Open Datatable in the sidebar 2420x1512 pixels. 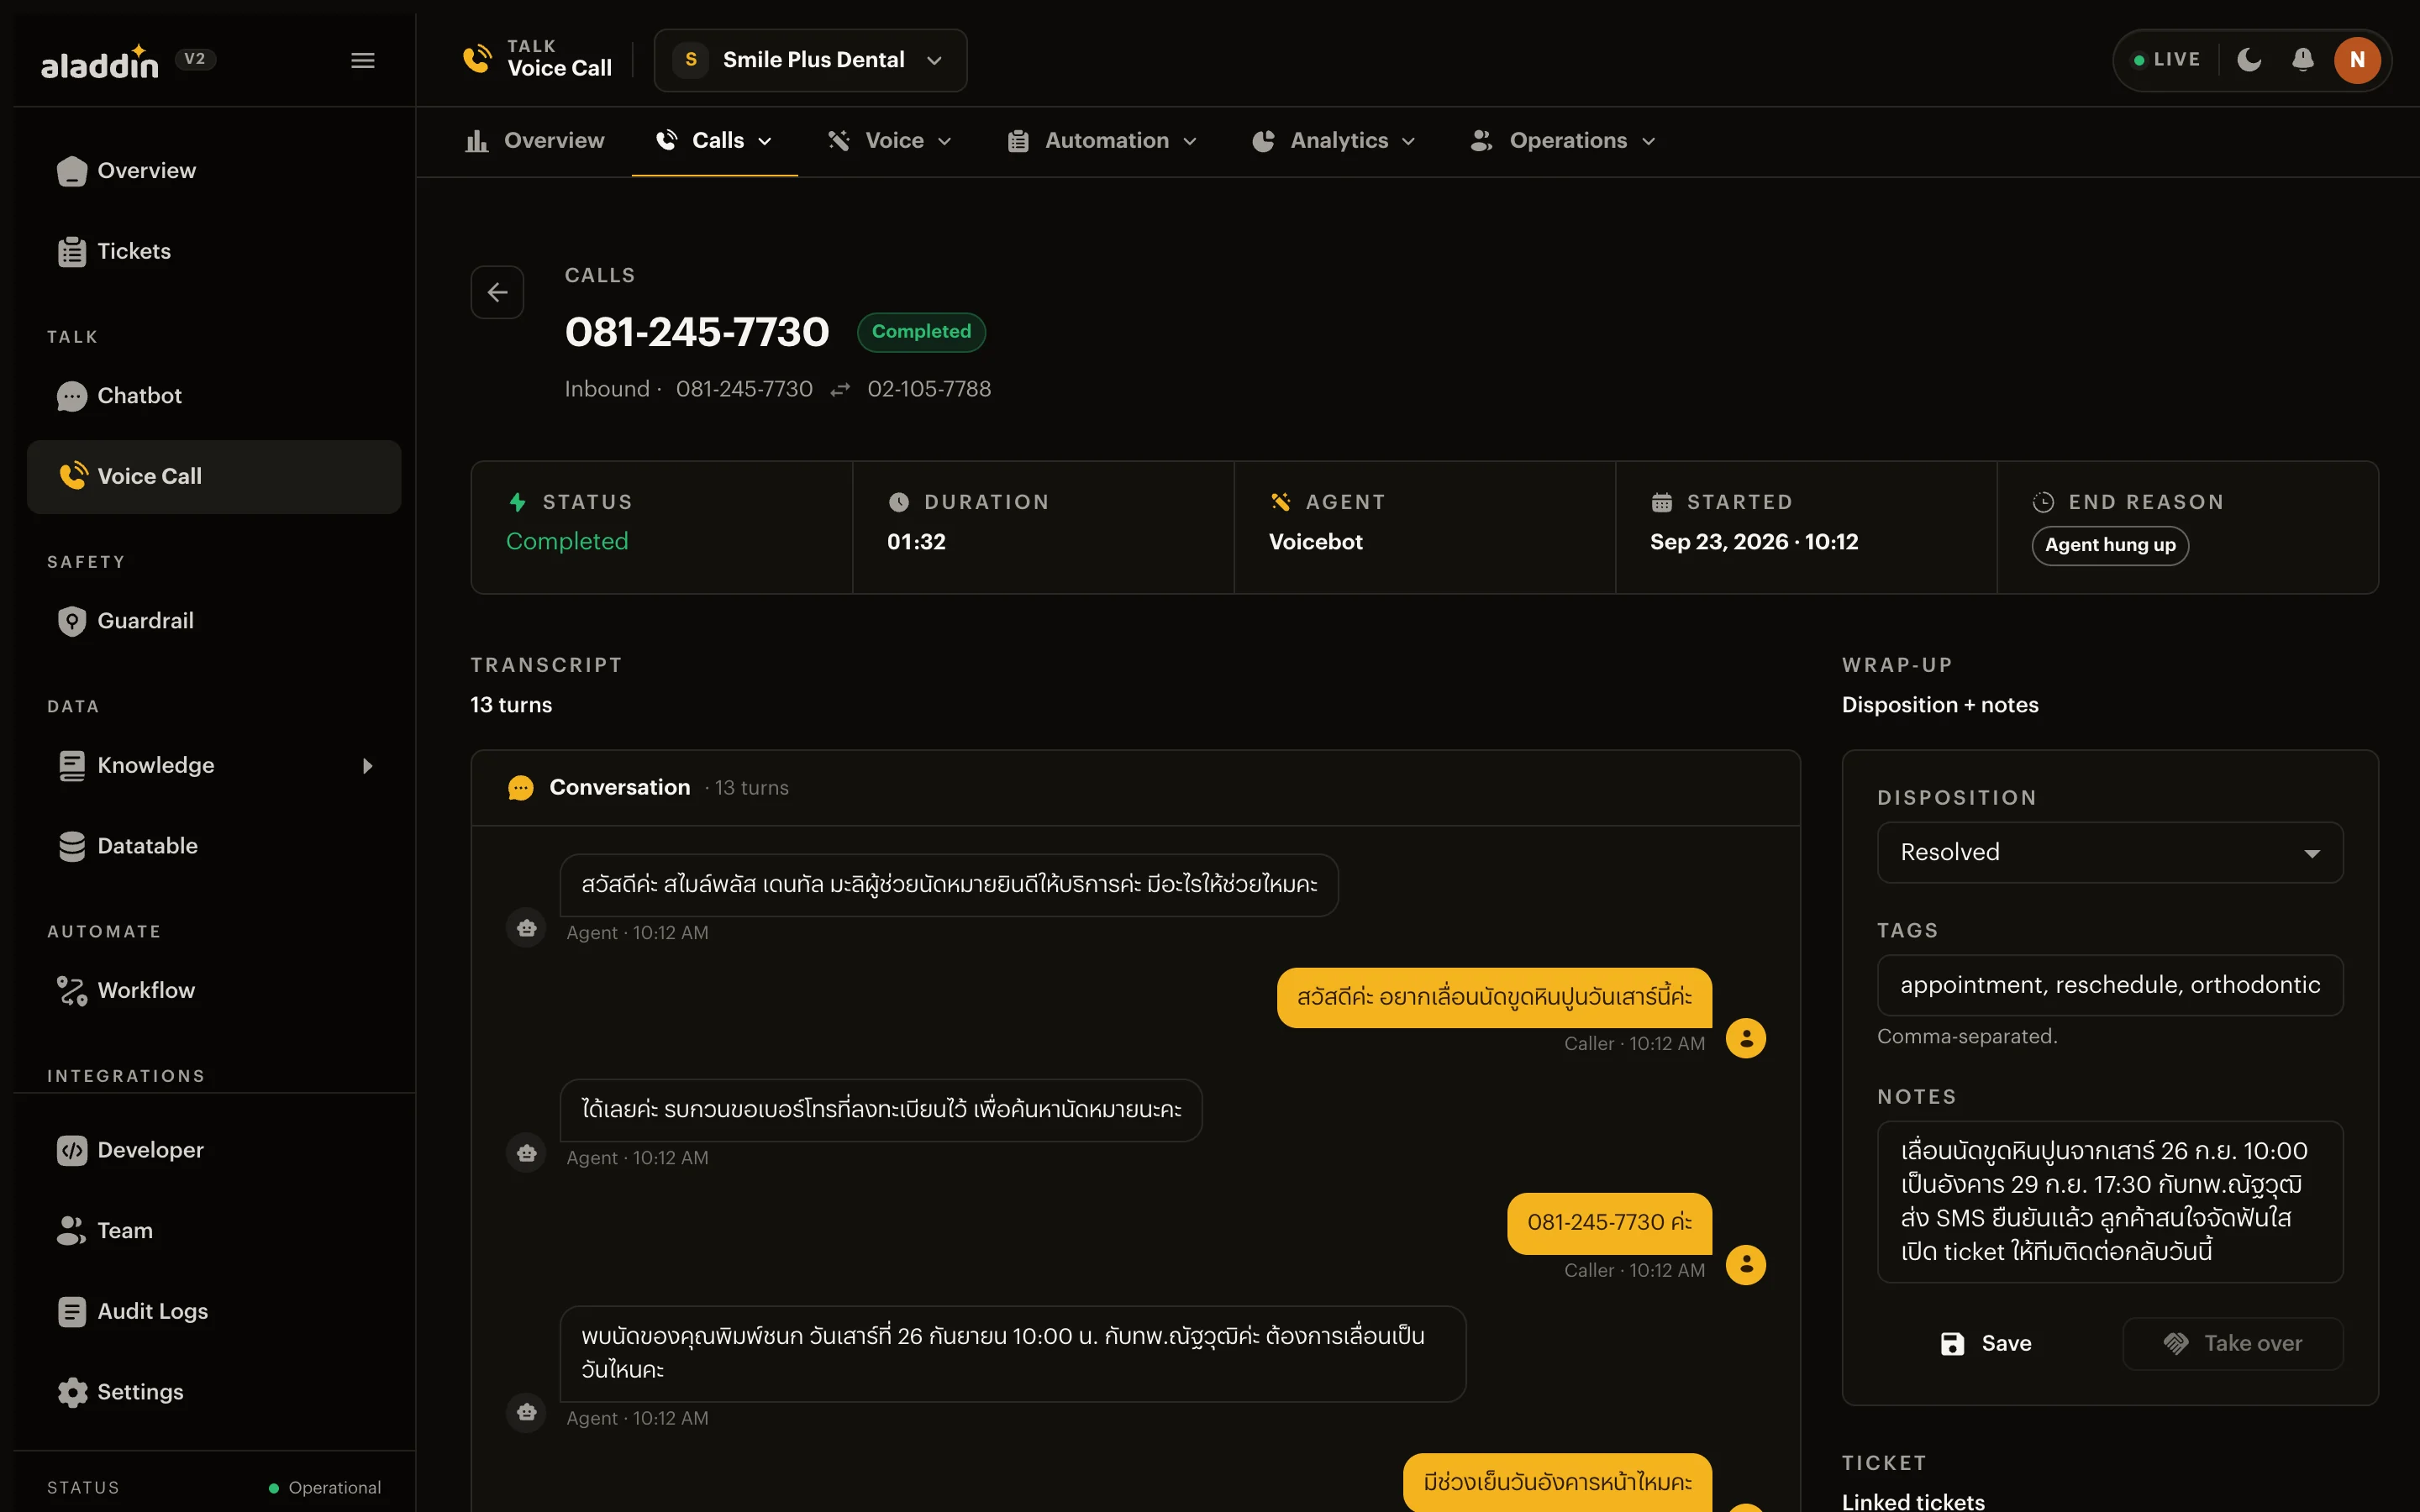(214, 846)
